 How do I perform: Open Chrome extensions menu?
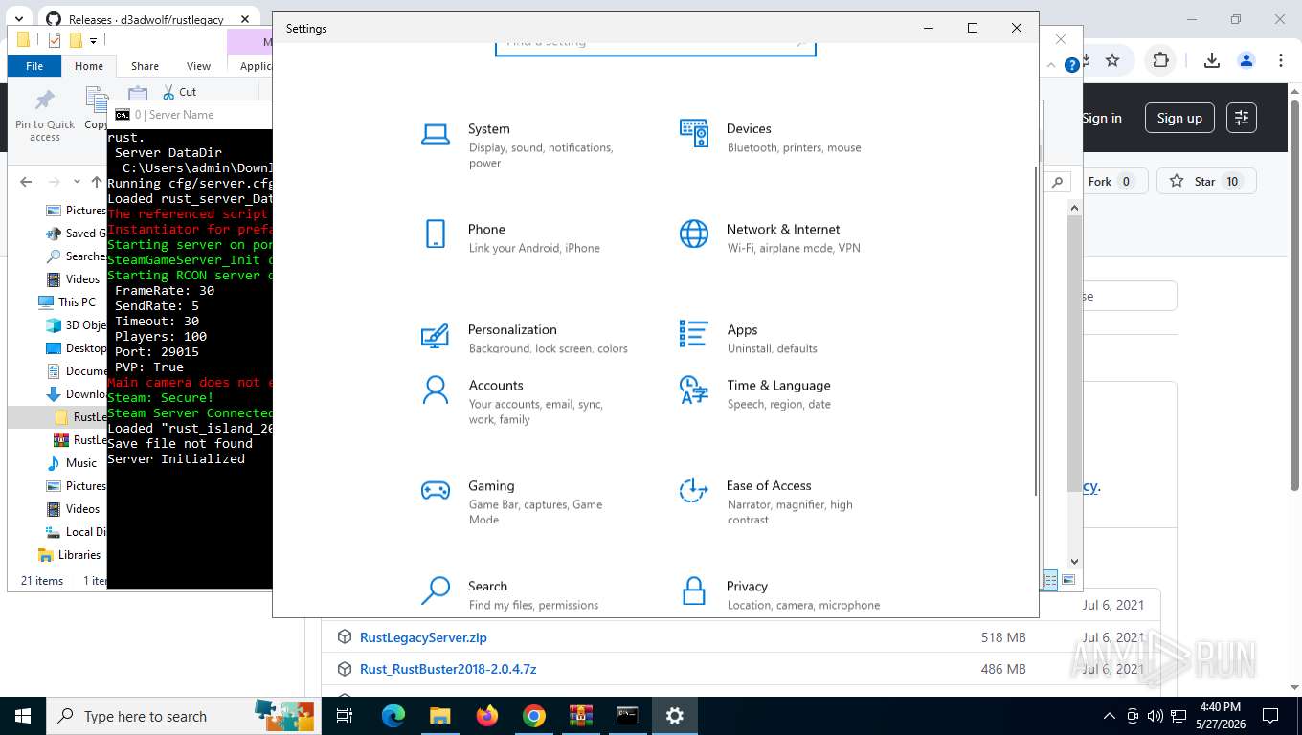point(1160,60)
